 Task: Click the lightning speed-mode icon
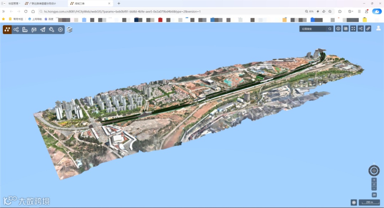point(318,11)
